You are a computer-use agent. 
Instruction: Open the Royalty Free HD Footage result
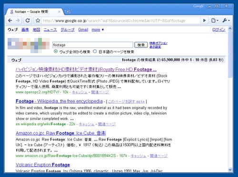86,69
